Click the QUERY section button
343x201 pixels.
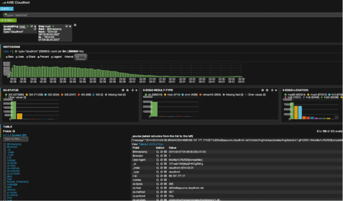(x=7, y=8)
